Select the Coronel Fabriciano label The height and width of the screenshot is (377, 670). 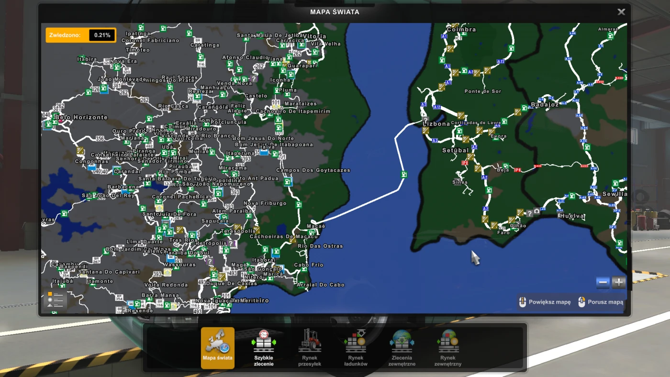(150, 41)
